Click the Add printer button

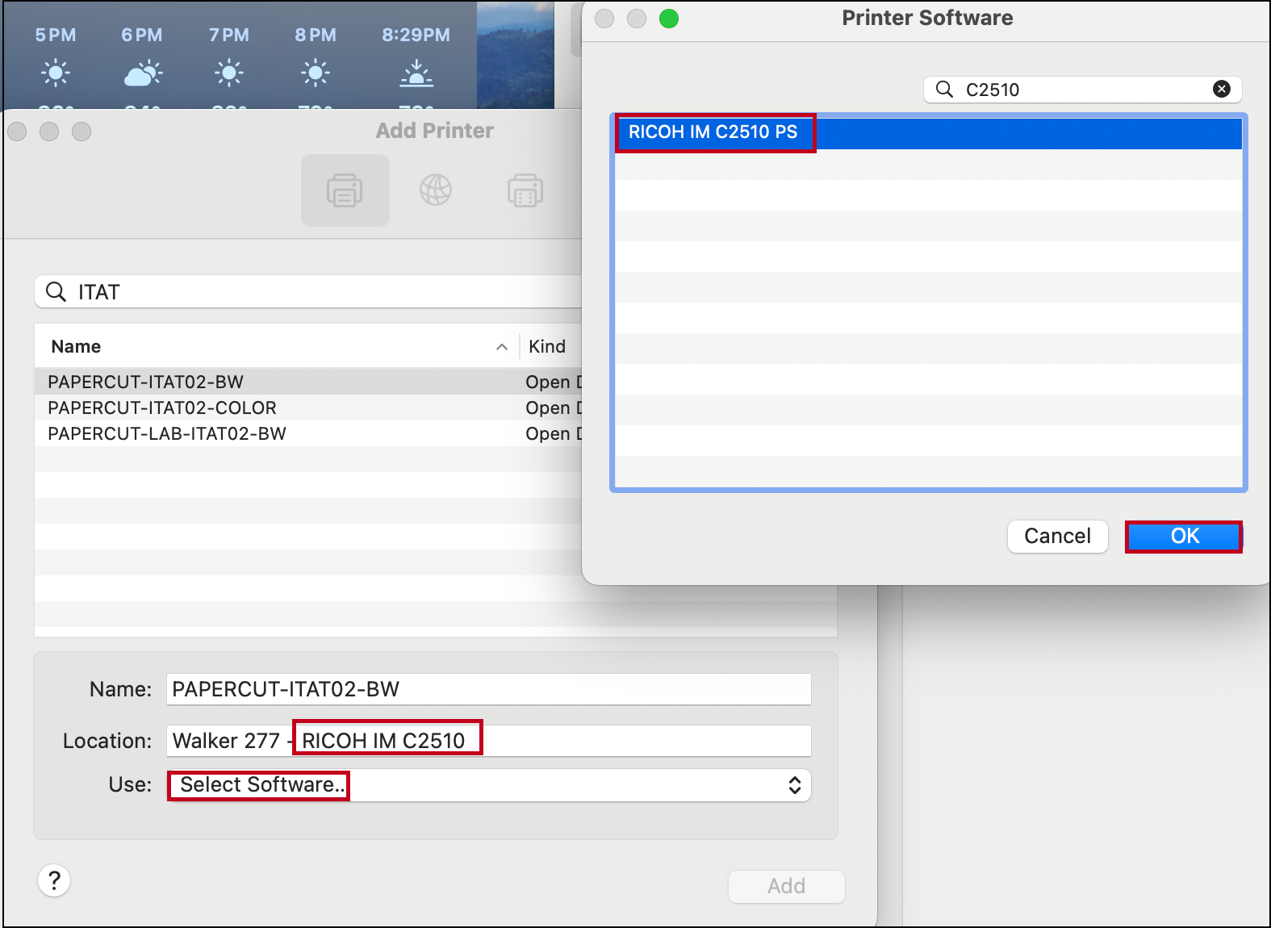[786, 886]
